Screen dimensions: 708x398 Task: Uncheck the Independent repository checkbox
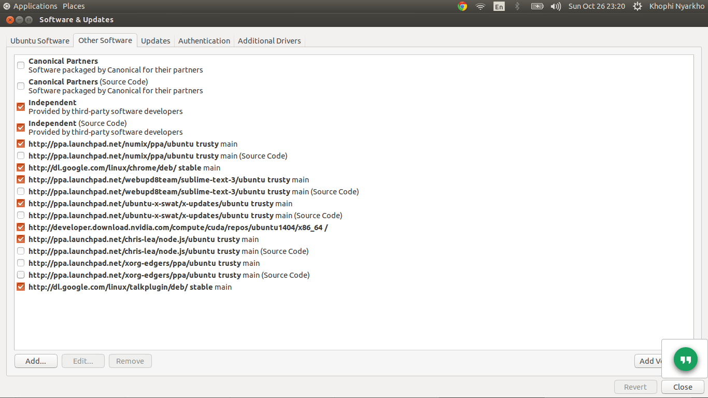[21, 107]
